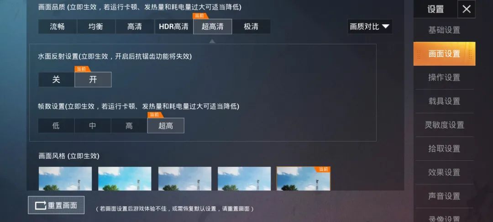Set frame rate to 低
This screenshot has width=493, height=222.
[56, 126]
